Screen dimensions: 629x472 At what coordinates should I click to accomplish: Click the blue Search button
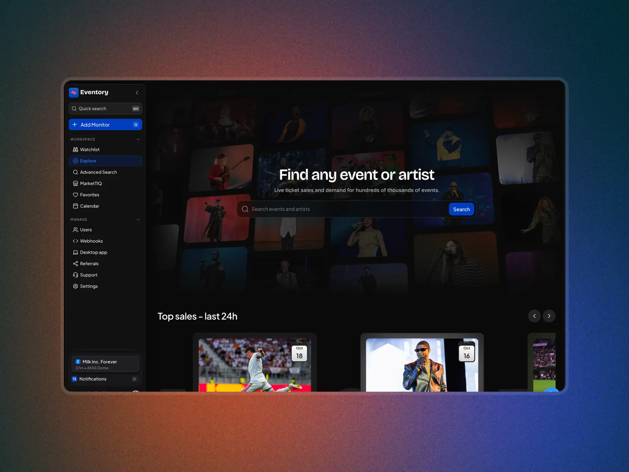point(461,209)
